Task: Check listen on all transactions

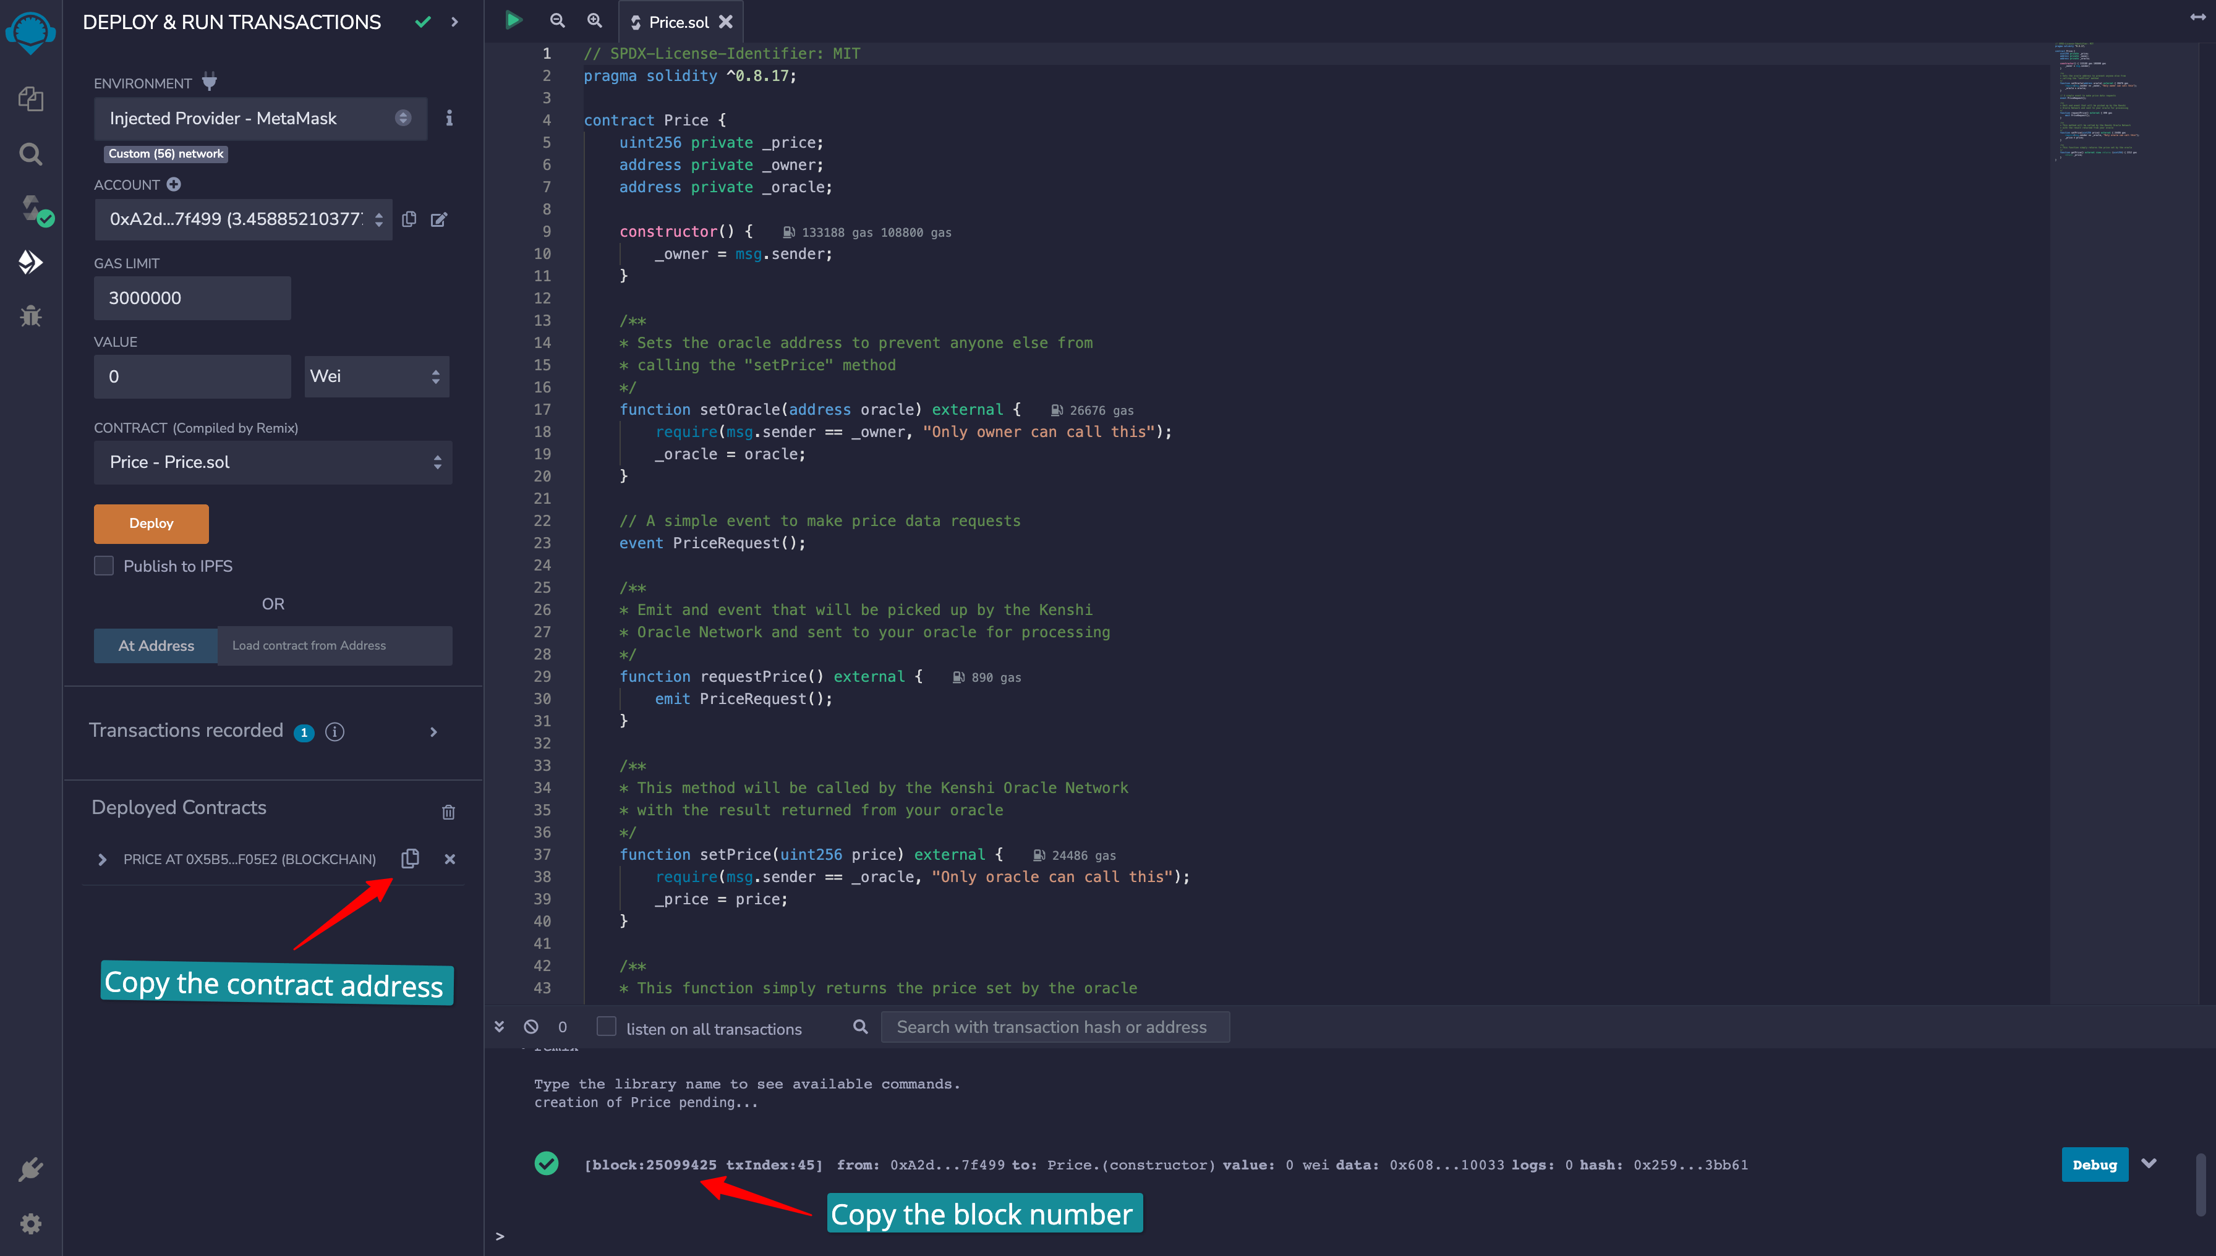Action: click(607, 1027)
